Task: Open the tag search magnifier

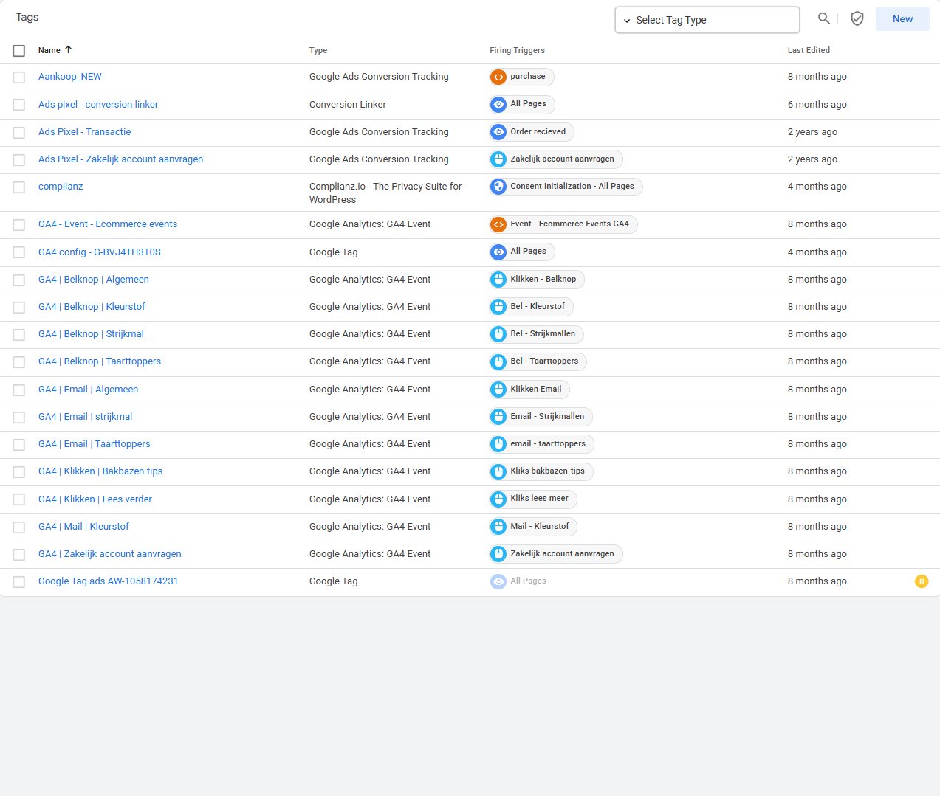Action: pyautogui.click(x=823, y=19)
